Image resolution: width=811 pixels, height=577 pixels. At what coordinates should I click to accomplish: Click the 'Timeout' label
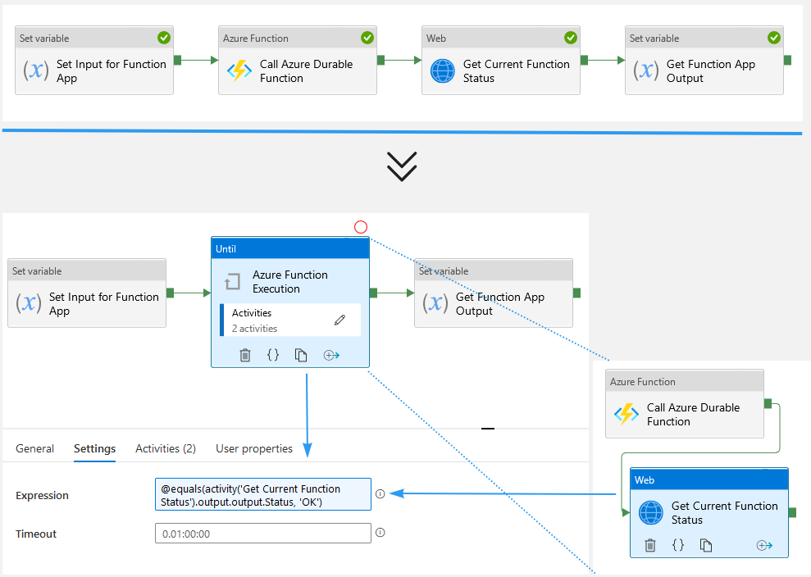[x=36, y=534]
